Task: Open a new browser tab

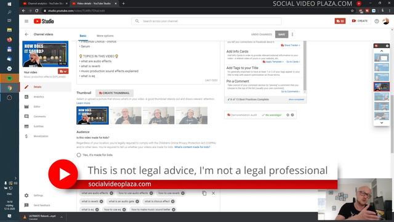Action: tap(123, 4)
